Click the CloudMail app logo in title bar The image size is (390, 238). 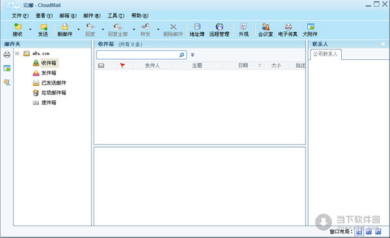click(12, 5)
